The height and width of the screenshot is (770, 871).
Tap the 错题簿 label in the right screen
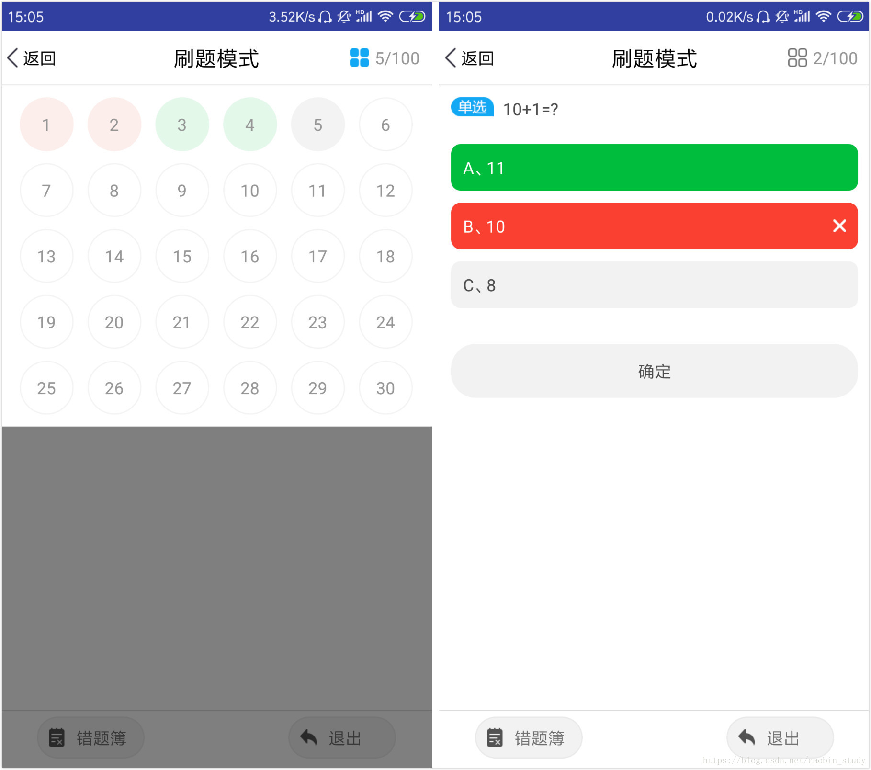(540, 738)
